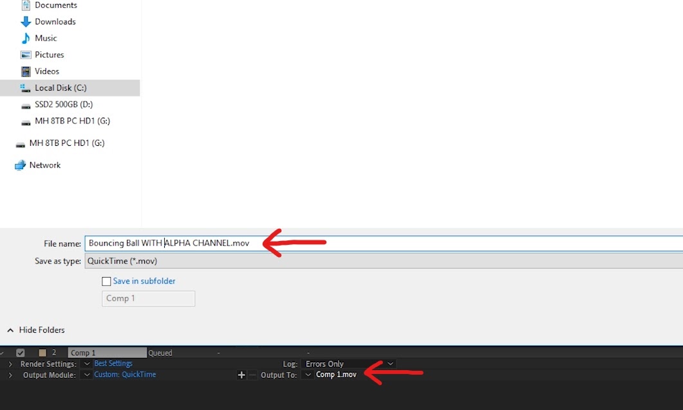
Task: Select the Music folder icon
Action: pos(26,39)
